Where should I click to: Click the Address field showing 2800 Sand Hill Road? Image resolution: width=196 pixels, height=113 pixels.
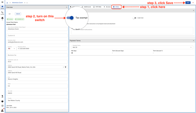point(37,73)
